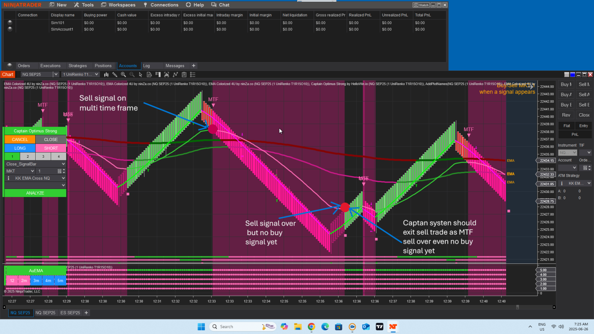Open the Connections menu
594x334 pixels.
(161, 5)
